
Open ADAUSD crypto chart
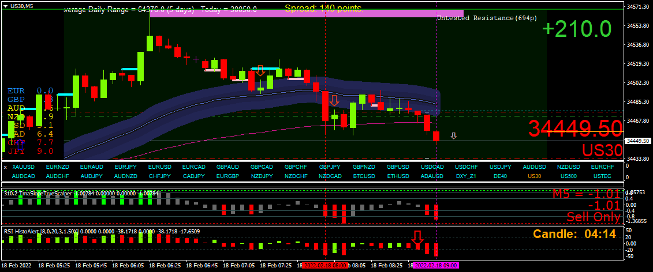tap(432, 176)
